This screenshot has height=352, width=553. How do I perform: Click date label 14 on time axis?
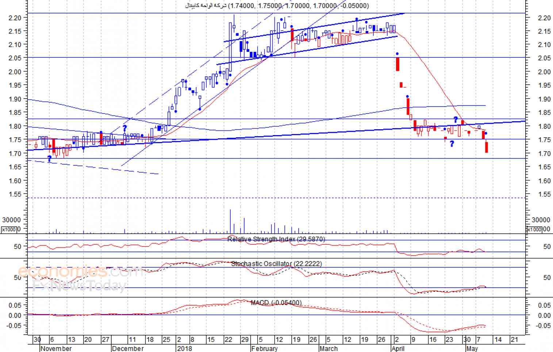coord(498,340)
